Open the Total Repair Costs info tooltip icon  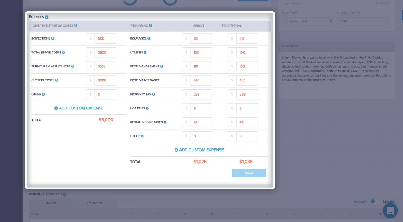tap(63, 53)
